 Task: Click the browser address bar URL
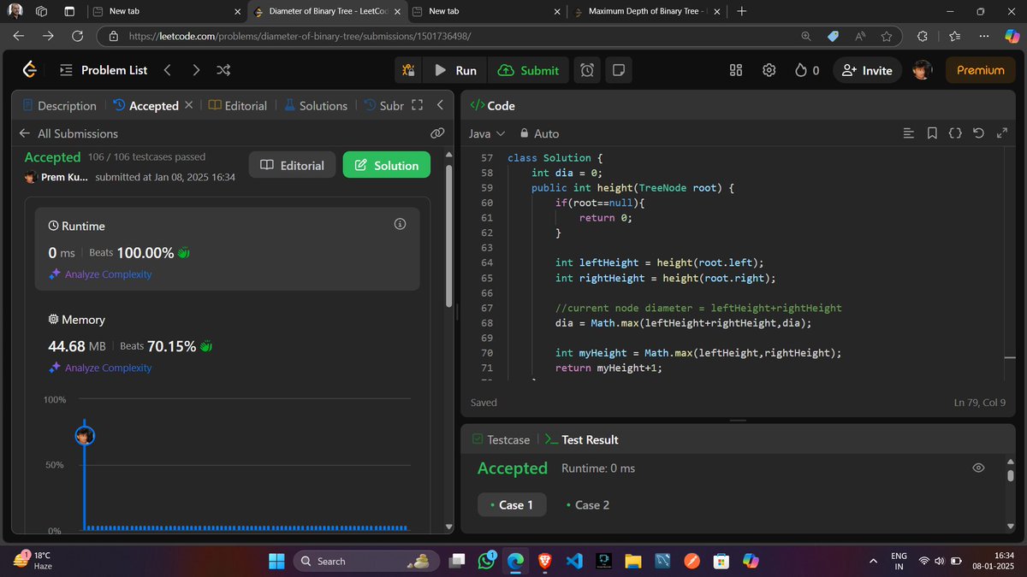coord(300,36)
